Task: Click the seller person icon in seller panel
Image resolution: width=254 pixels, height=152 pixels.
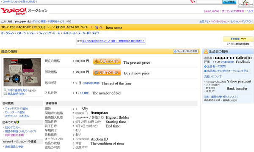Action: click(x=206, y=52)
